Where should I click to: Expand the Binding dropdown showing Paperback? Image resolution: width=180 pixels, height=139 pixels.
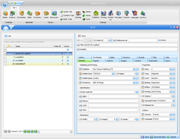pos(171,83)
